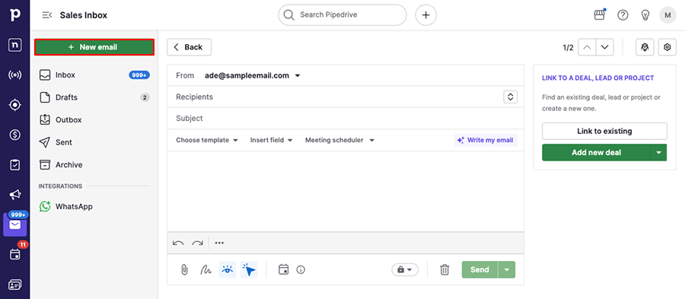Toggle link click tracking cursor icon
The image size is (685, 299).
[249, 270]
